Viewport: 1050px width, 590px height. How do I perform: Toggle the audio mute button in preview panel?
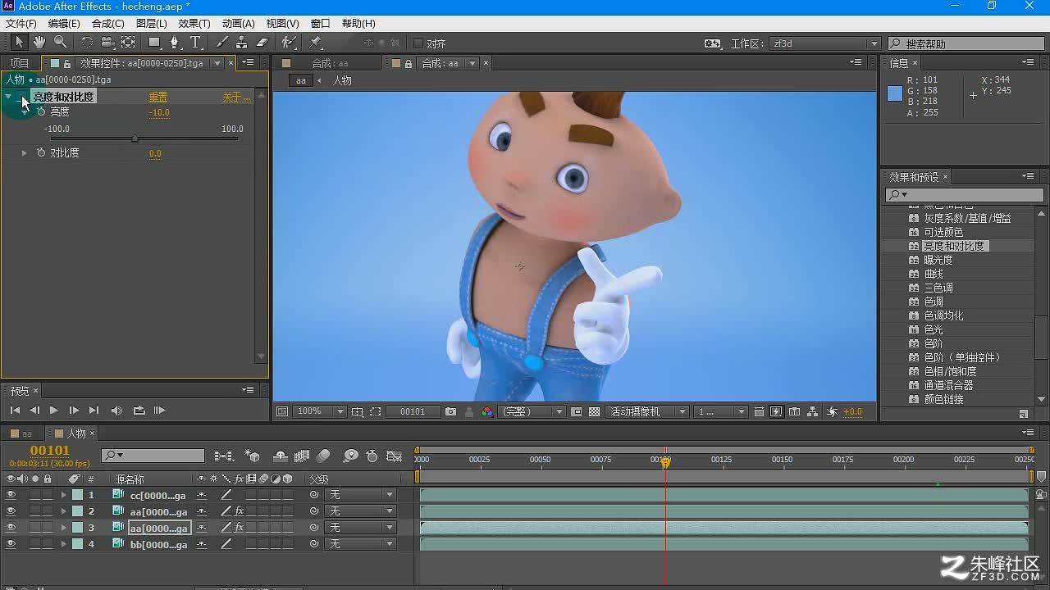point(116,411)
